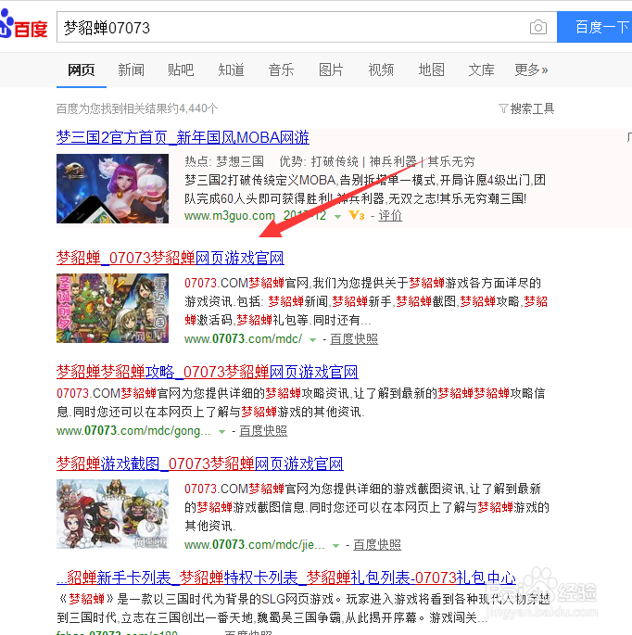Expand arrow next to mdc/jie... URL

point(335,546)
